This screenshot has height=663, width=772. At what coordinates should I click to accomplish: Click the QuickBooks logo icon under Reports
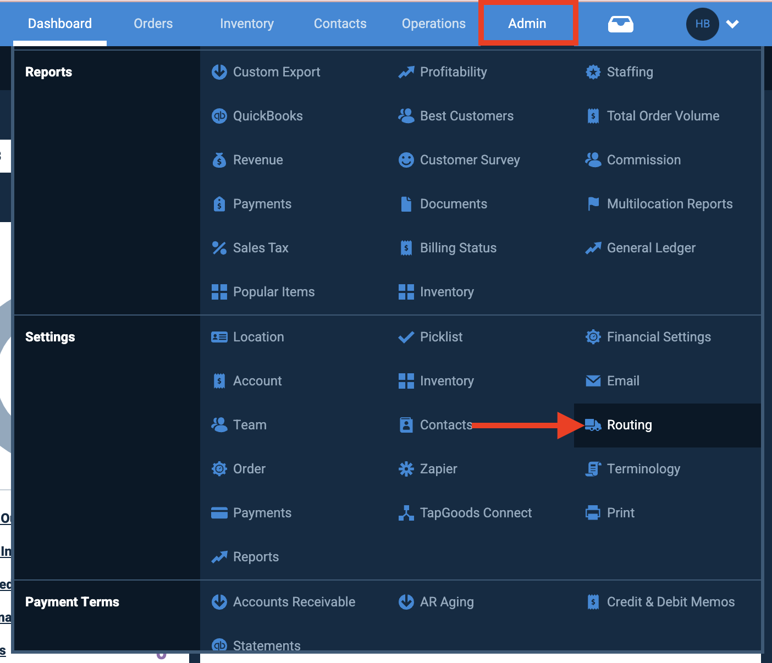(x=219, y=116)
